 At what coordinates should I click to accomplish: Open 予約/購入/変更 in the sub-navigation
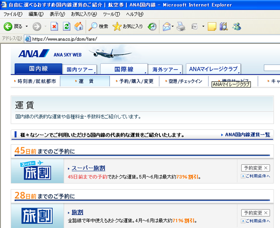pos(134,81)
